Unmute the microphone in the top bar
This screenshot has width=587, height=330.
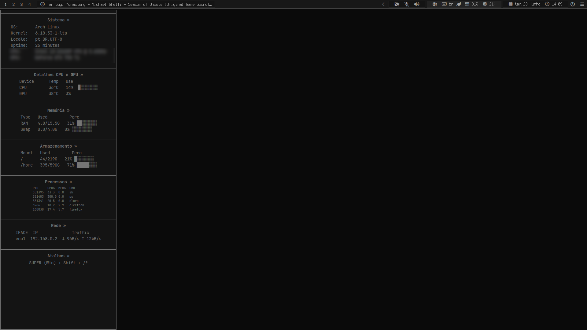pyautogui.click(x=407, y=4)
